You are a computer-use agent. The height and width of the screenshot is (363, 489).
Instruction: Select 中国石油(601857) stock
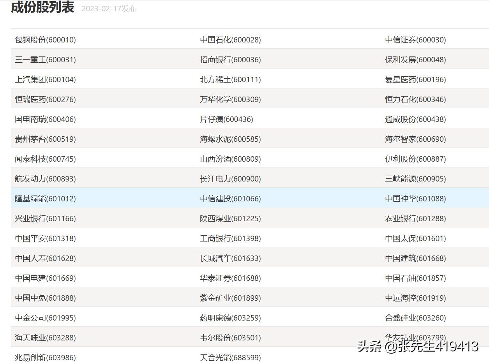click(x=415, y=278)
